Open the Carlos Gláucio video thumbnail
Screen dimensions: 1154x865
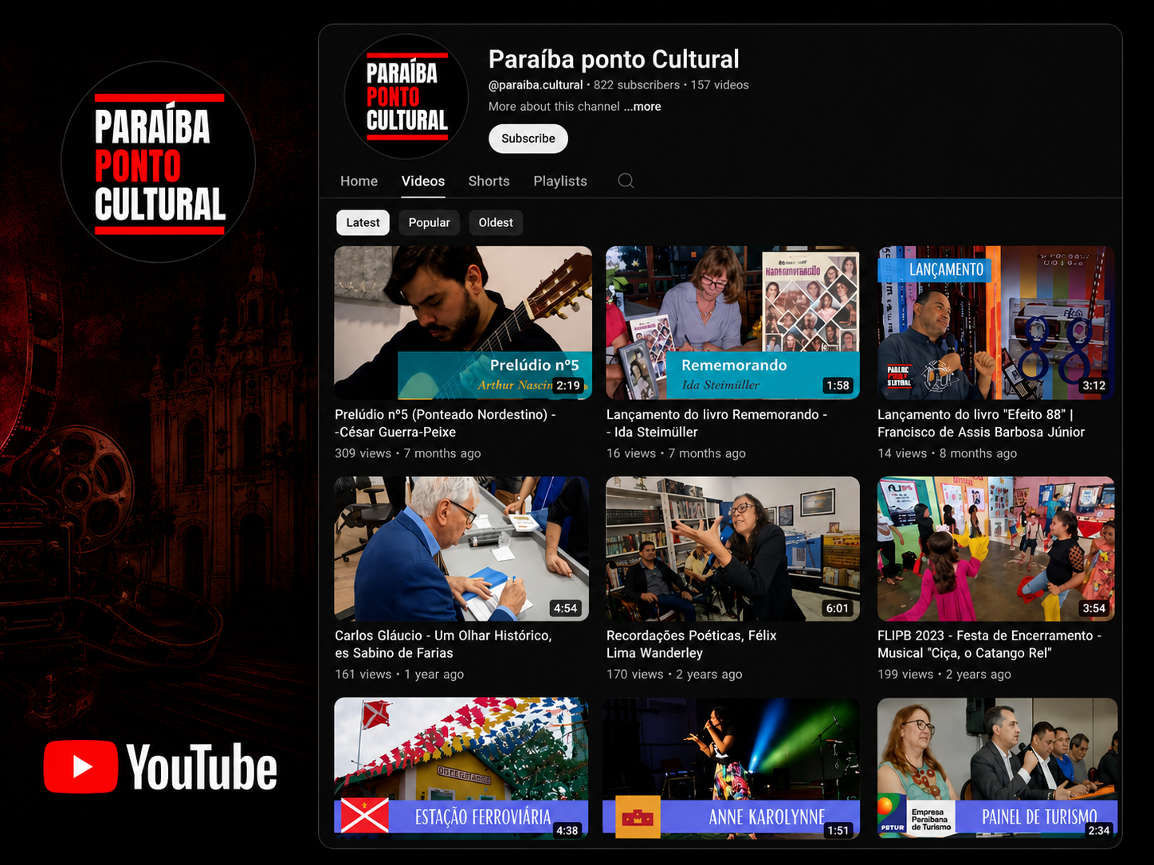(x=461, y=549)
